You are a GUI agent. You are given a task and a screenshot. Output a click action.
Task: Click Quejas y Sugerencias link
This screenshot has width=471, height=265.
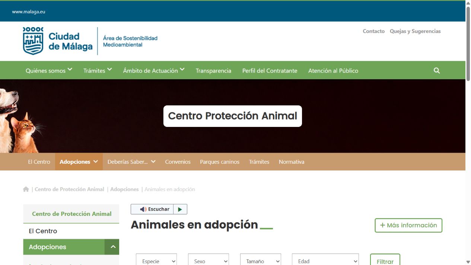pyautogui.click(x=415, y=31)
